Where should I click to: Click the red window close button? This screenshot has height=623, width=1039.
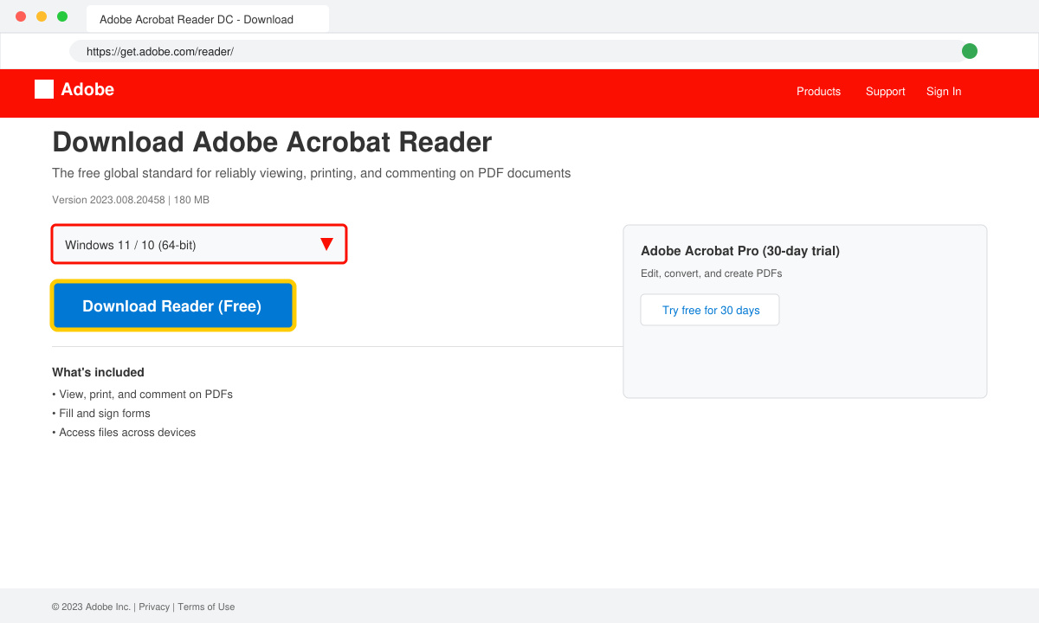tap(21, 16)
